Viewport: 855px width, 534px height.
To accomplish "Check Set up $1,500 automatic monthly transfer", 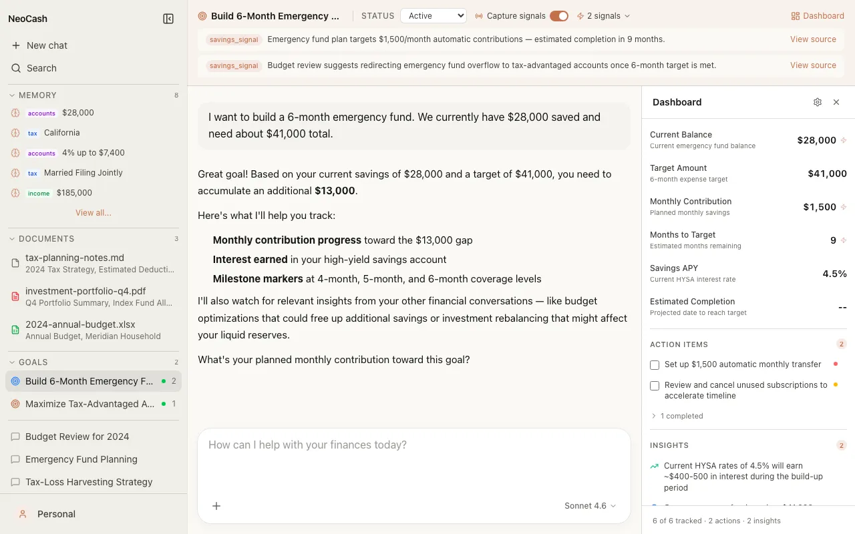I will (655, 365).
